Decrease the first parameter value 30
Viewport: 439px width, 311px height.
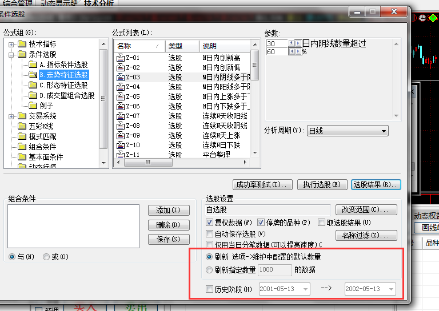pos(292,43)
